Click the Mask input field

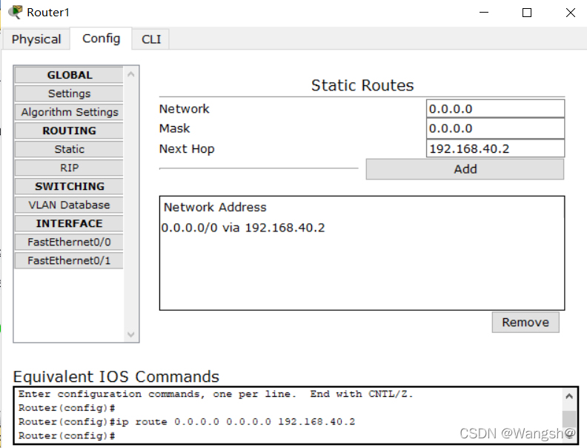click(495, 129)
